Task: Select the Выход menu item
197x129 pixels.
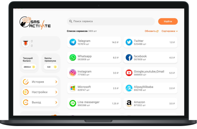Action: 36,102
